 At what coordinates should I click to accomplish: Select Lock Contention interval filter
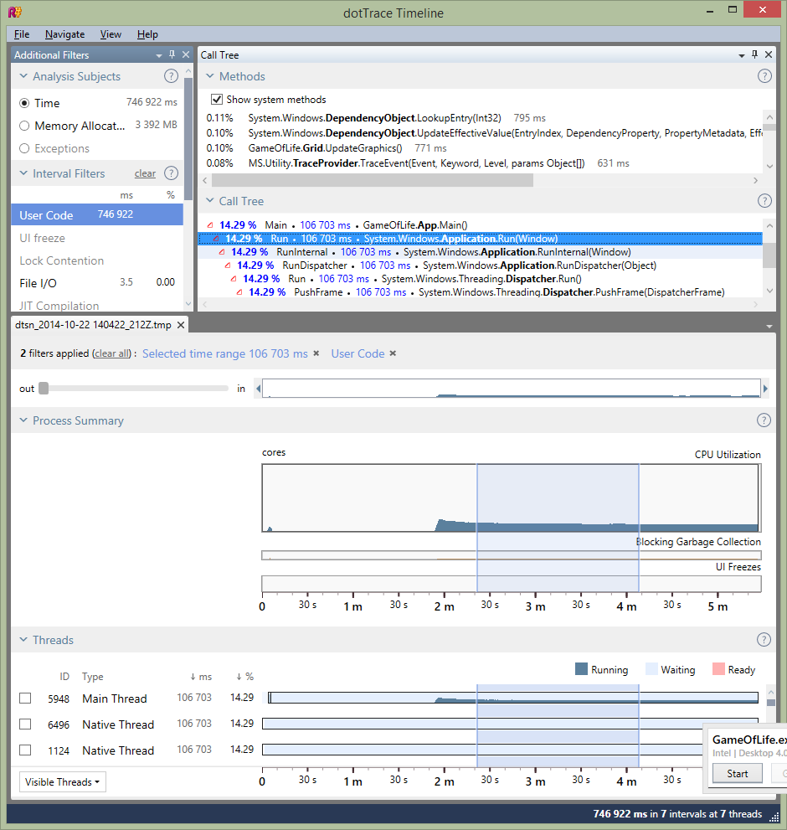tap(97, 260)
